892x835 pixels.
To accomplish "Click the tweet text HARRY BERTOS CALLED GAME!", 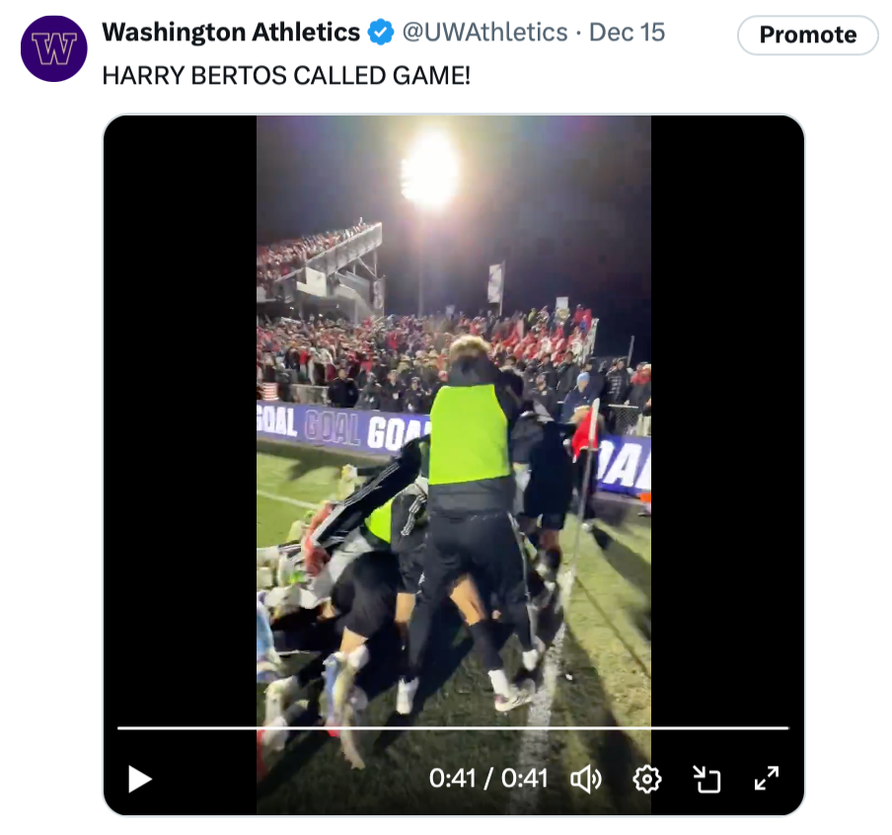I will [x=286, y=75].
